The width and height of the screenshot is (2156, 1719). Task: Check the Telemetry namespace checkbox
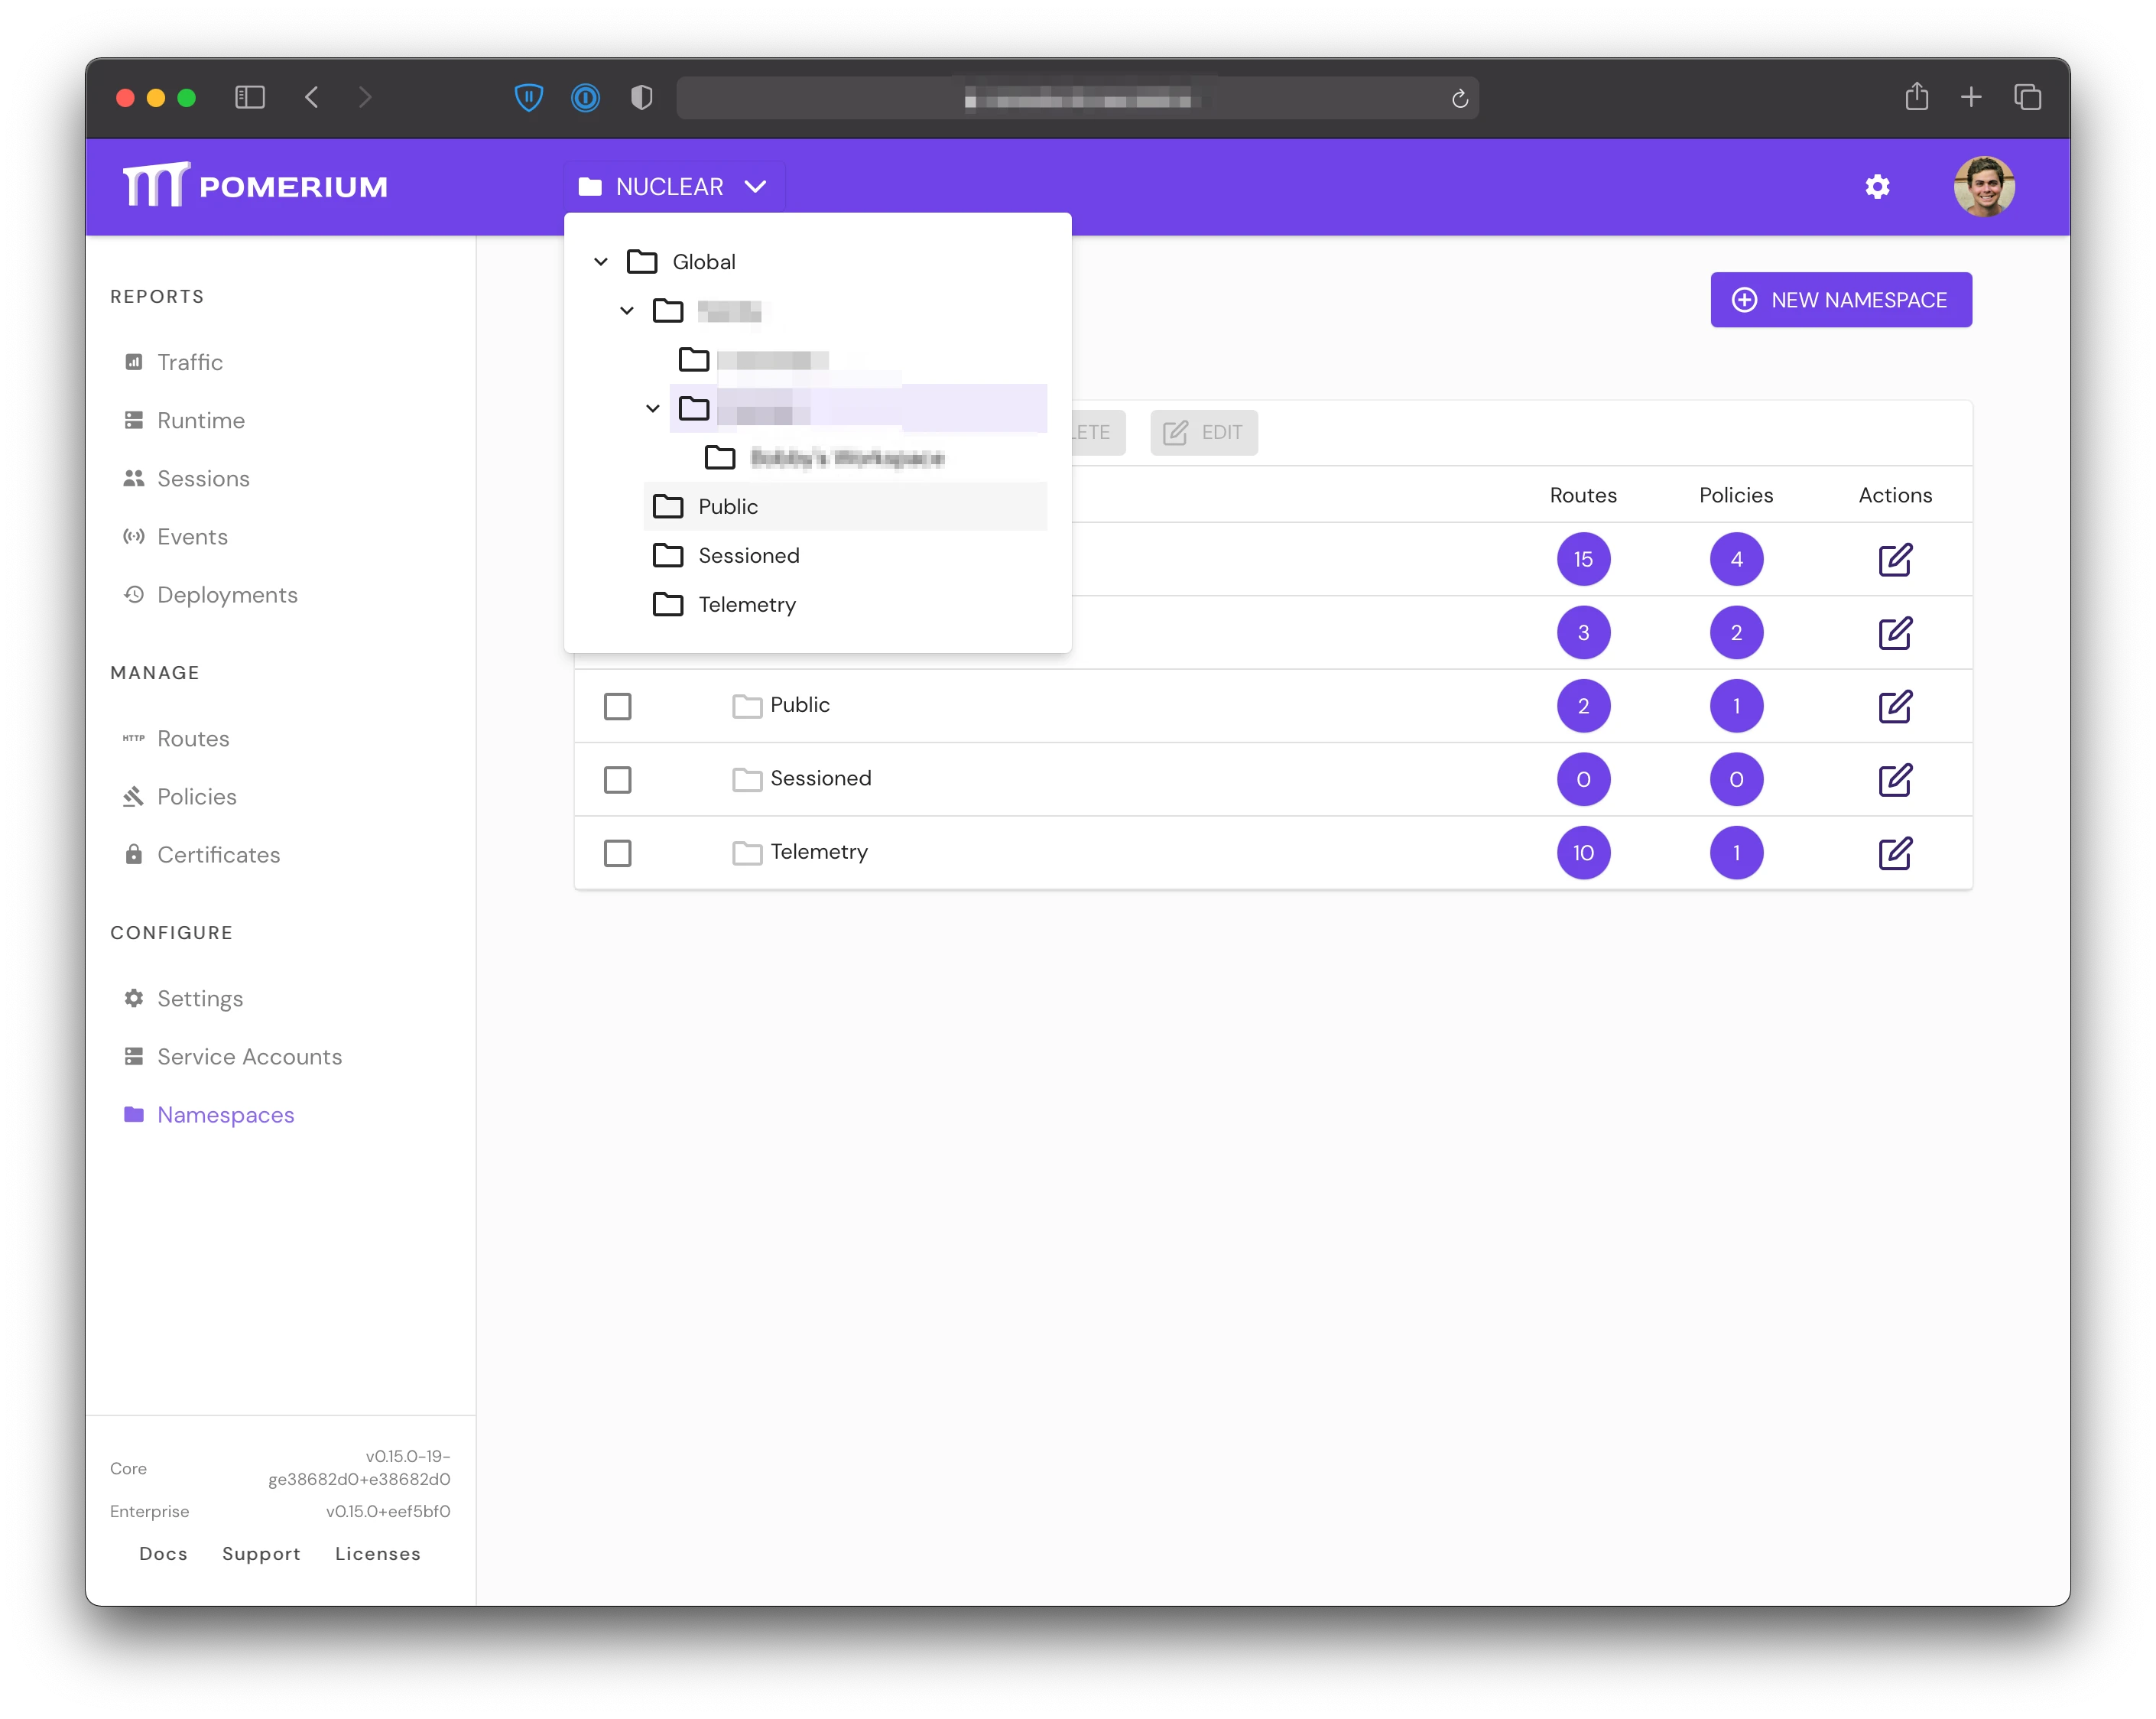[x=618, y=853]
